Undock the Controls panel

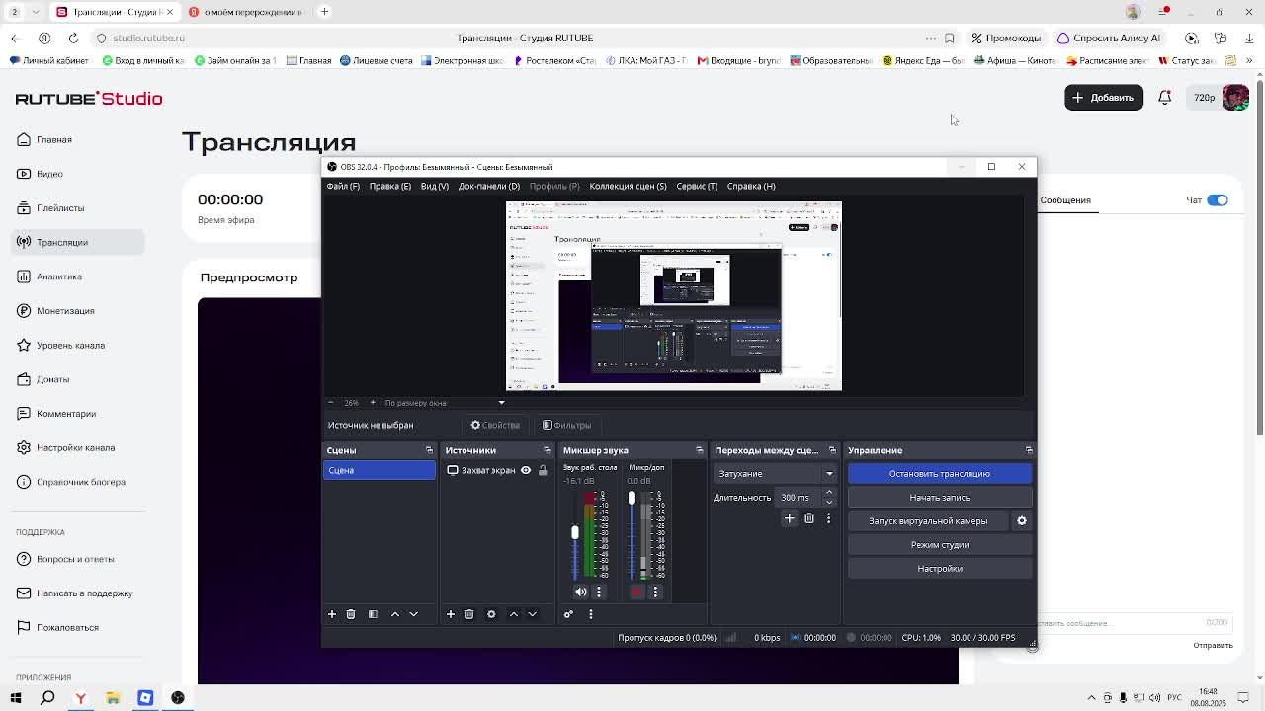(1029, 450)
